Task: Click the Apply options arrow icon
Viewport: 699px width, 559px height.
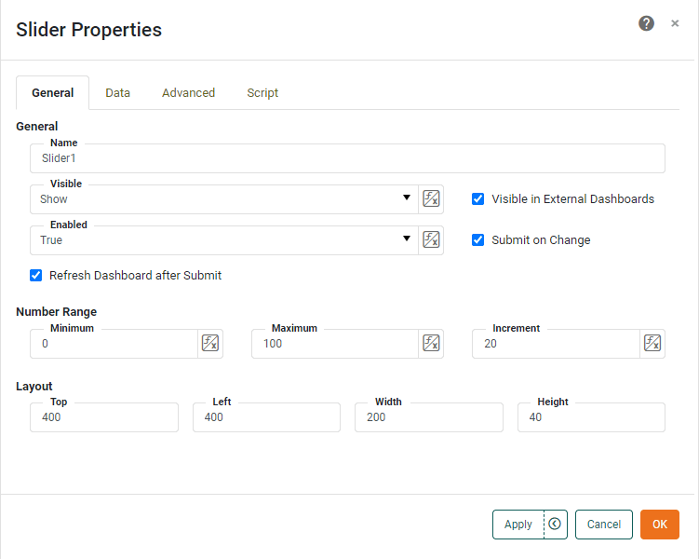Action: [555, 525]
